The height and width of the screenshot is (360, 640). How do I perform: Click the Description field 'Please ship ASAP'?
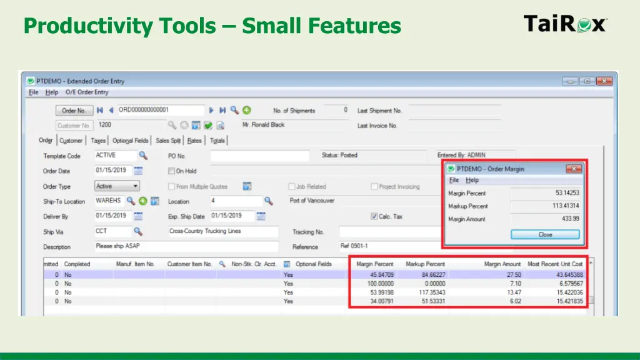pyautogui.click(x=186, y=246)
